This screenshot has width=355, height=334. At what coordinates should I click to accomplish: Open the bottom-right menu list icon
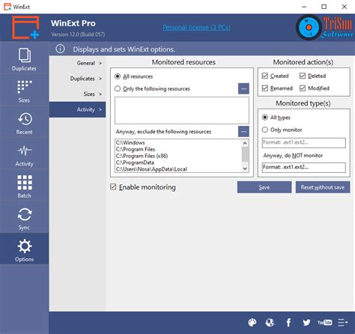pyautogui.click(x=342, y=323)
